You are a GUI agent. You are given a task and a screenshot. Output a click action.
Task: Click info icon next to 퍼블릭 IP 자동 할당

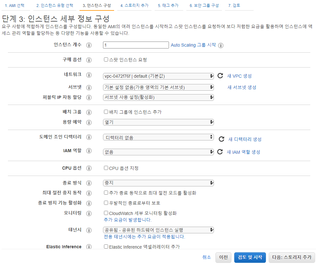89,98
